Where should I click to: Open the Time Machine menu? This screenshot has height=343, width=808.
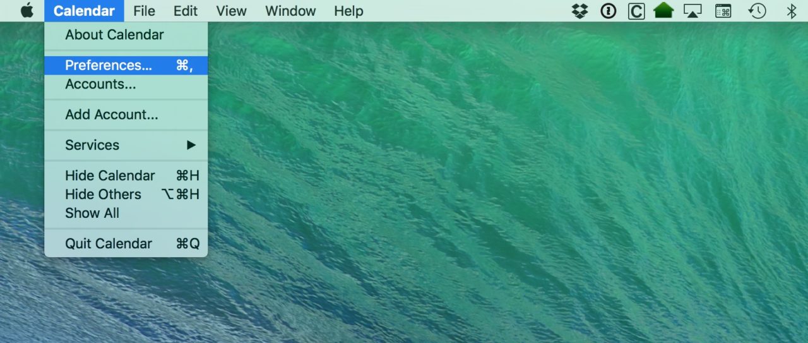[757, 11]
